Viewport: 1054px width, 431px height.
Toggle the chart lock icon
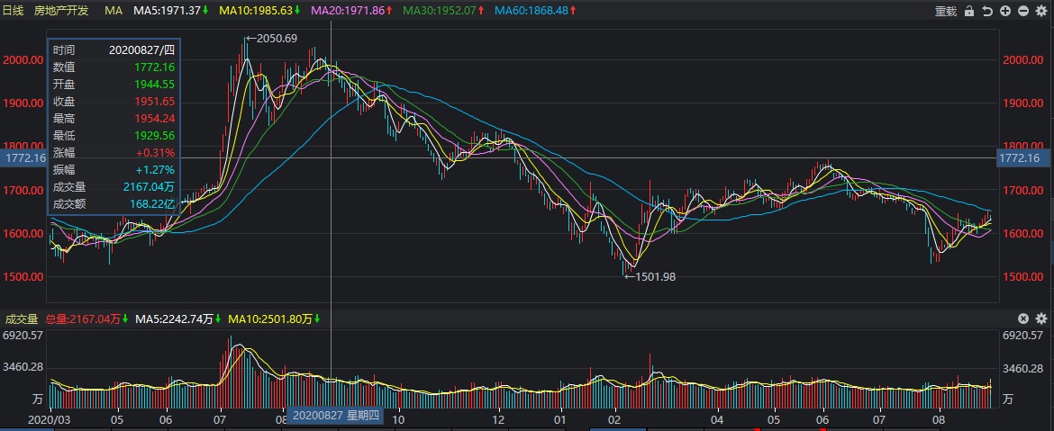pyautogui.click(x=969, y=11)
